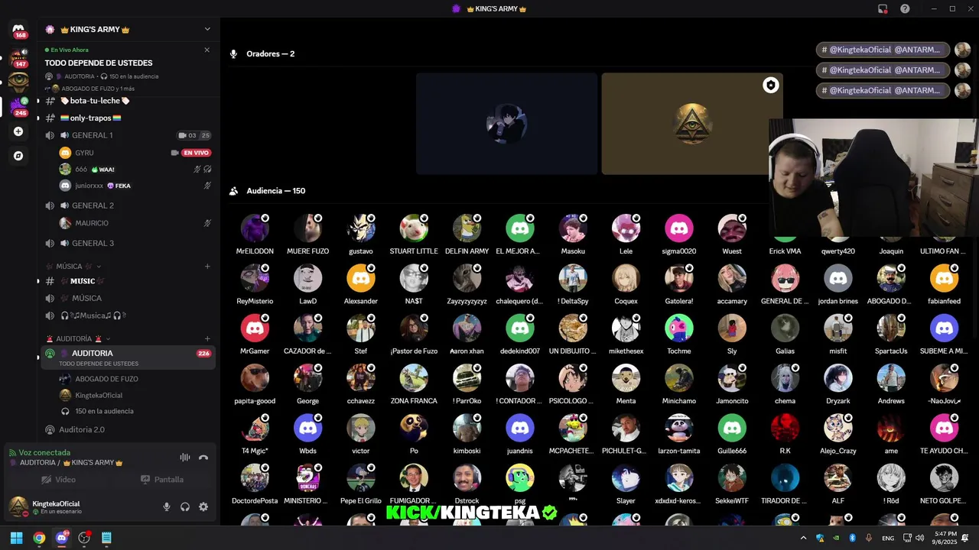
Task: Click the TODO DEPENDE DE USTEDES stage title
Action: point(99,63)
